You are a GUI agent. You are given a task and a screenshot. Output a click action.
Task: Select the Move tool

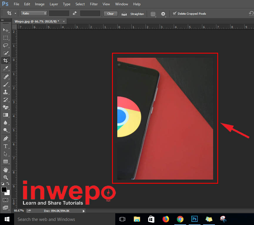coord(6,30)
